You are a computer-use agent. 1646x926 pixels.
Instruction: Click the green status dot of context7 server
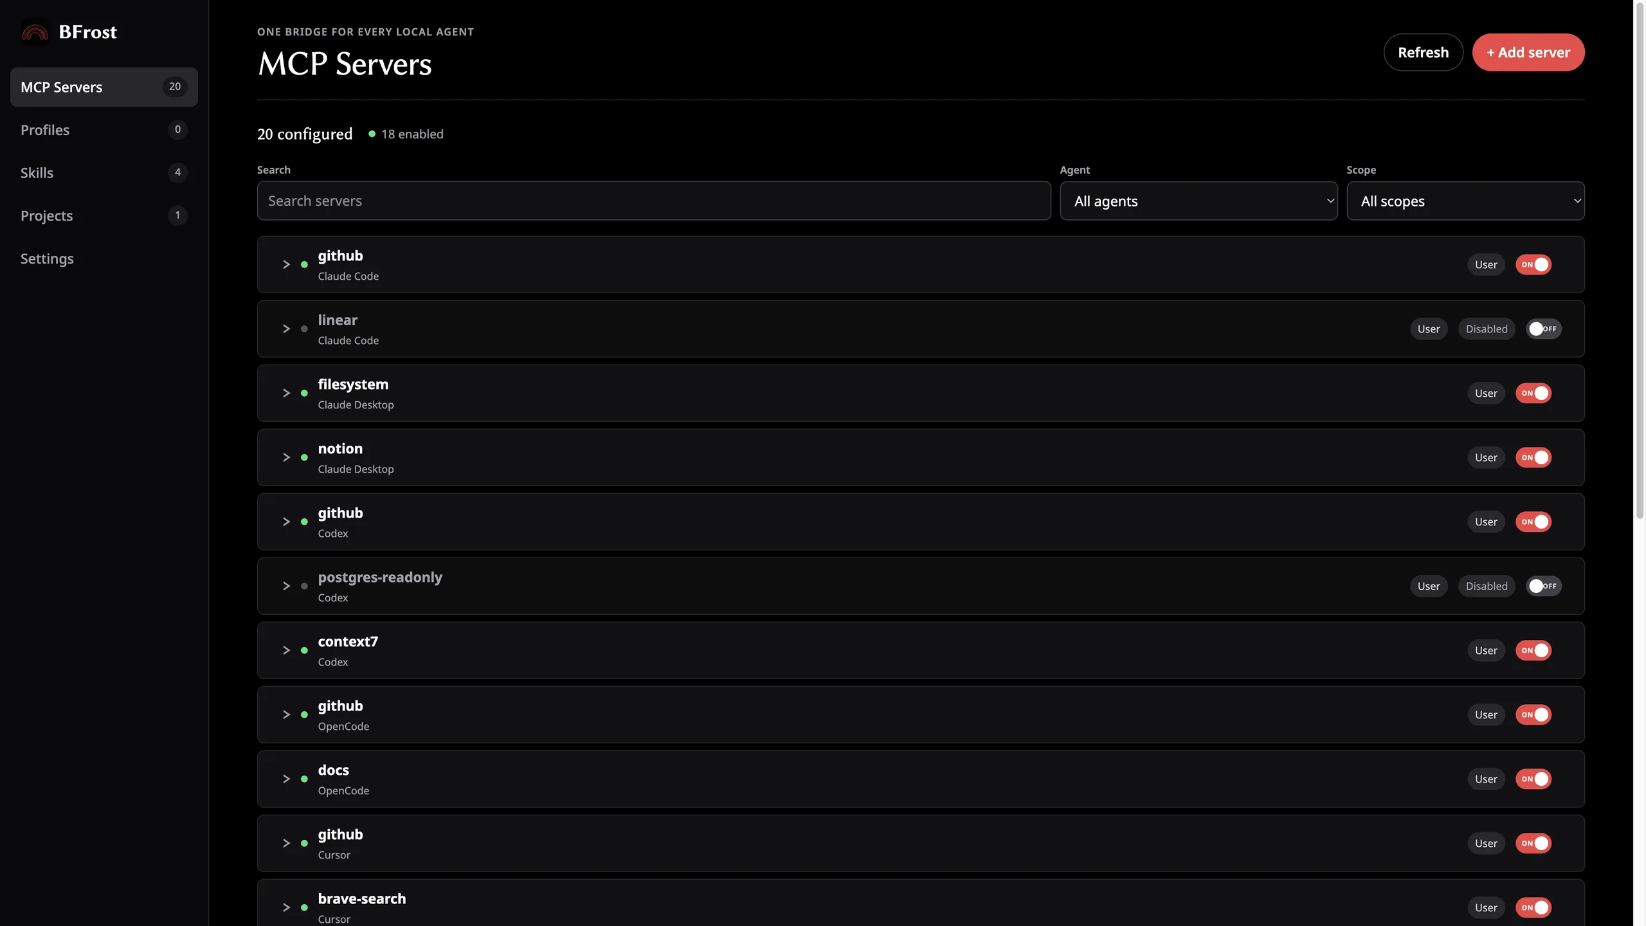[304, 651]
